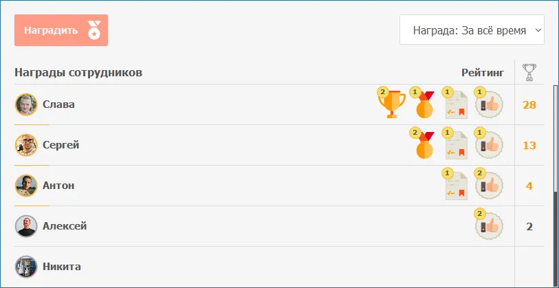This screenshot has width=559, height=288.
Task: Click Антон's thumbs-up award icon
Action: pos(489,186)
